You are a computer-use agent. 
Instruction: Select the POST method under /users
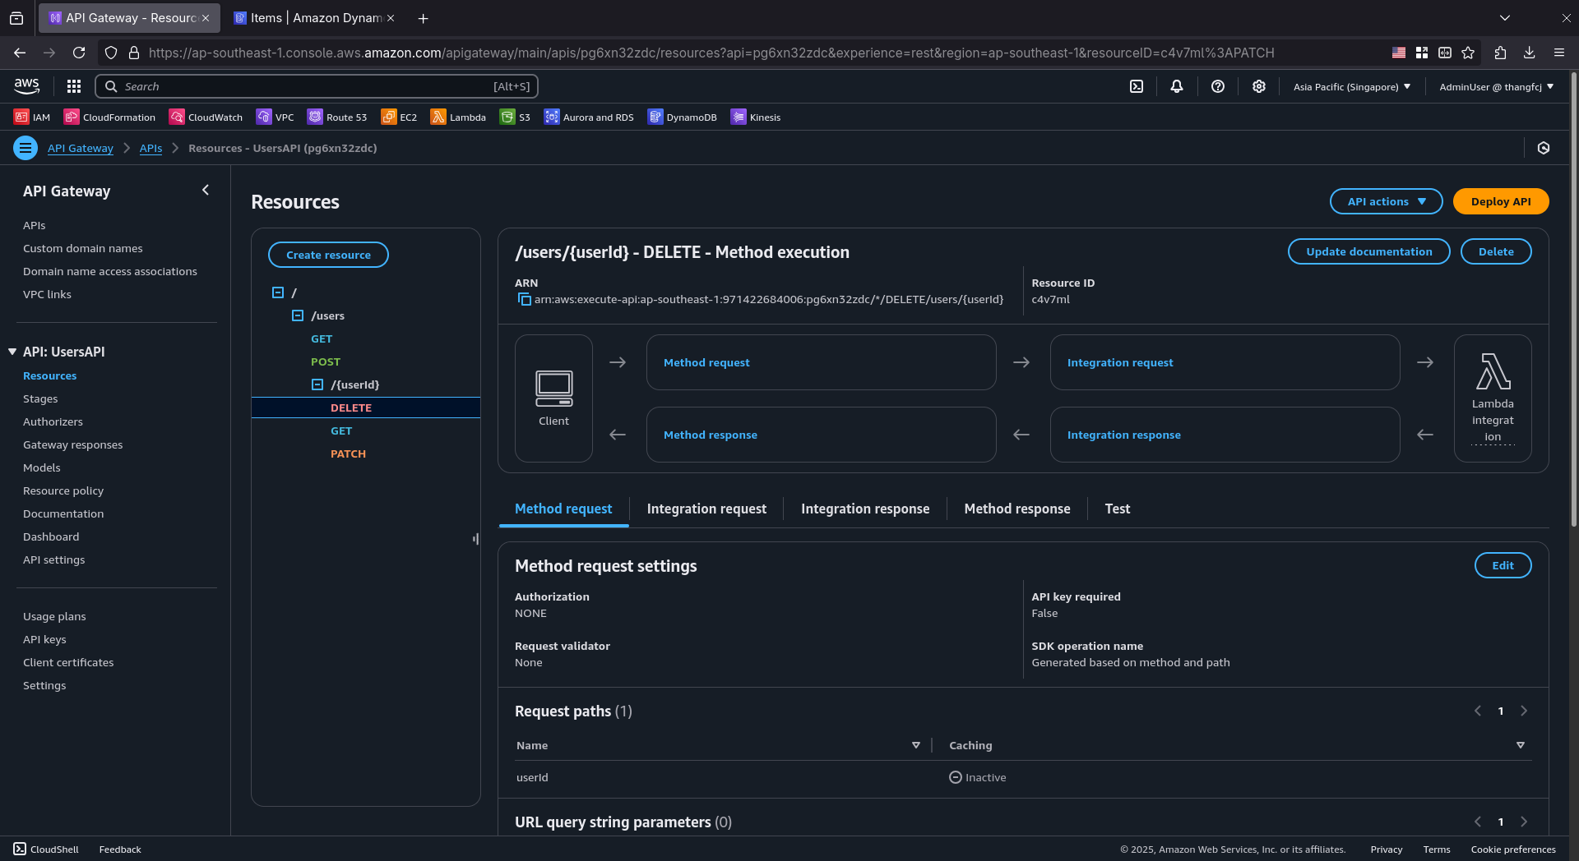pos(325,361)
